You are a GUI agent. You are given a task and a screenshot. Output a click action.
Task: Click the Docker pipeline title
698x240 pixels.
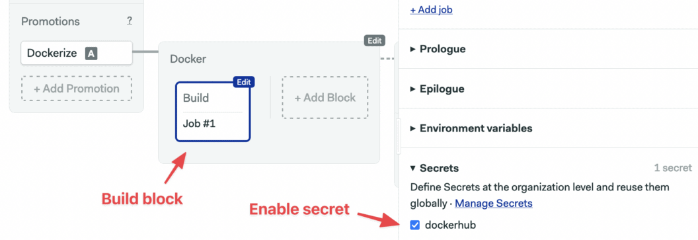[188, 59]
